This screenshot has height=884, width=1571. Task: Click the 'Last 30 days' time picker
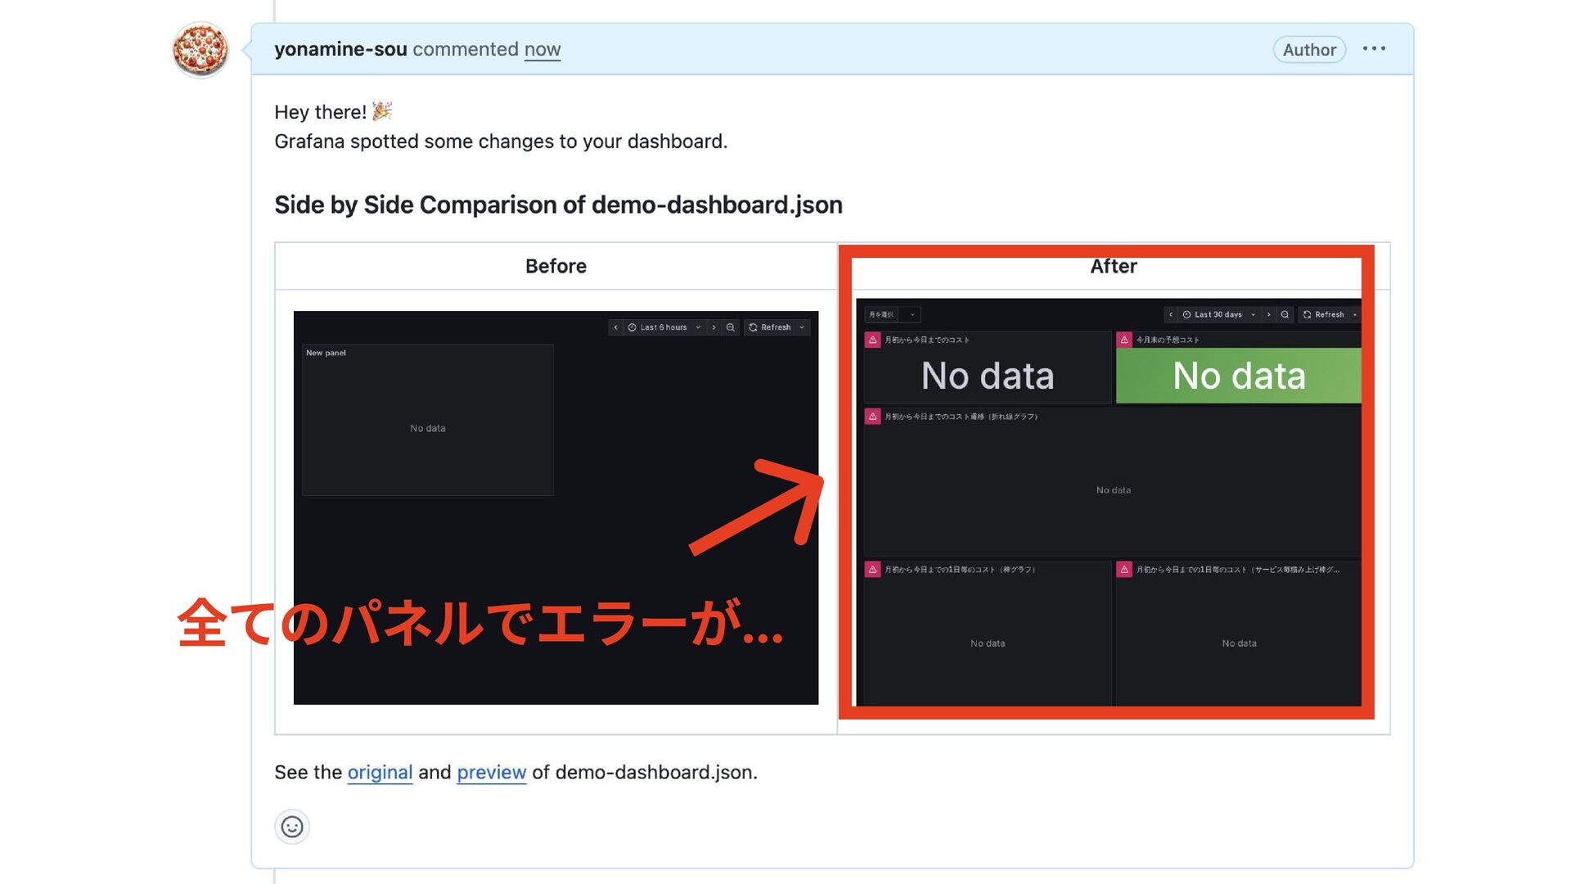coord(1218,314)
